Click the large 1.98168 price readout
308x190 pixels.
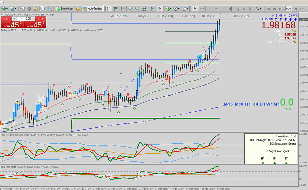(x=278, y=25)
